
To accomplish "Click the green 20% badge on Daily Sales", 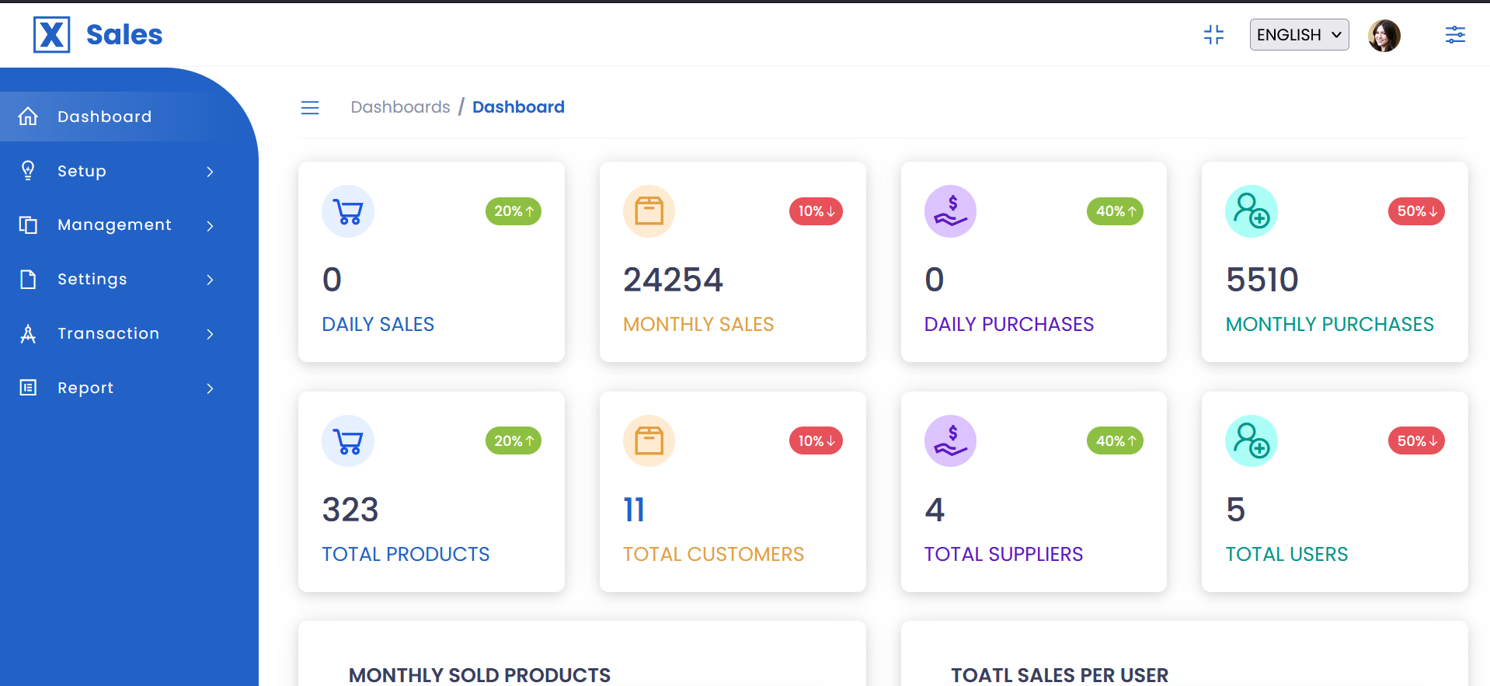I will click(x=513, y=211).
